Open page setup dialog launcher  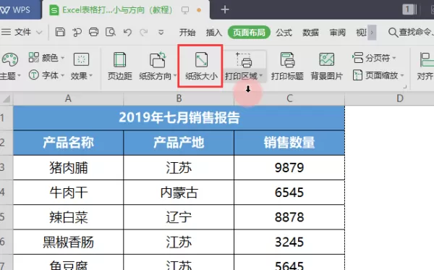click(x=404, y=87)
